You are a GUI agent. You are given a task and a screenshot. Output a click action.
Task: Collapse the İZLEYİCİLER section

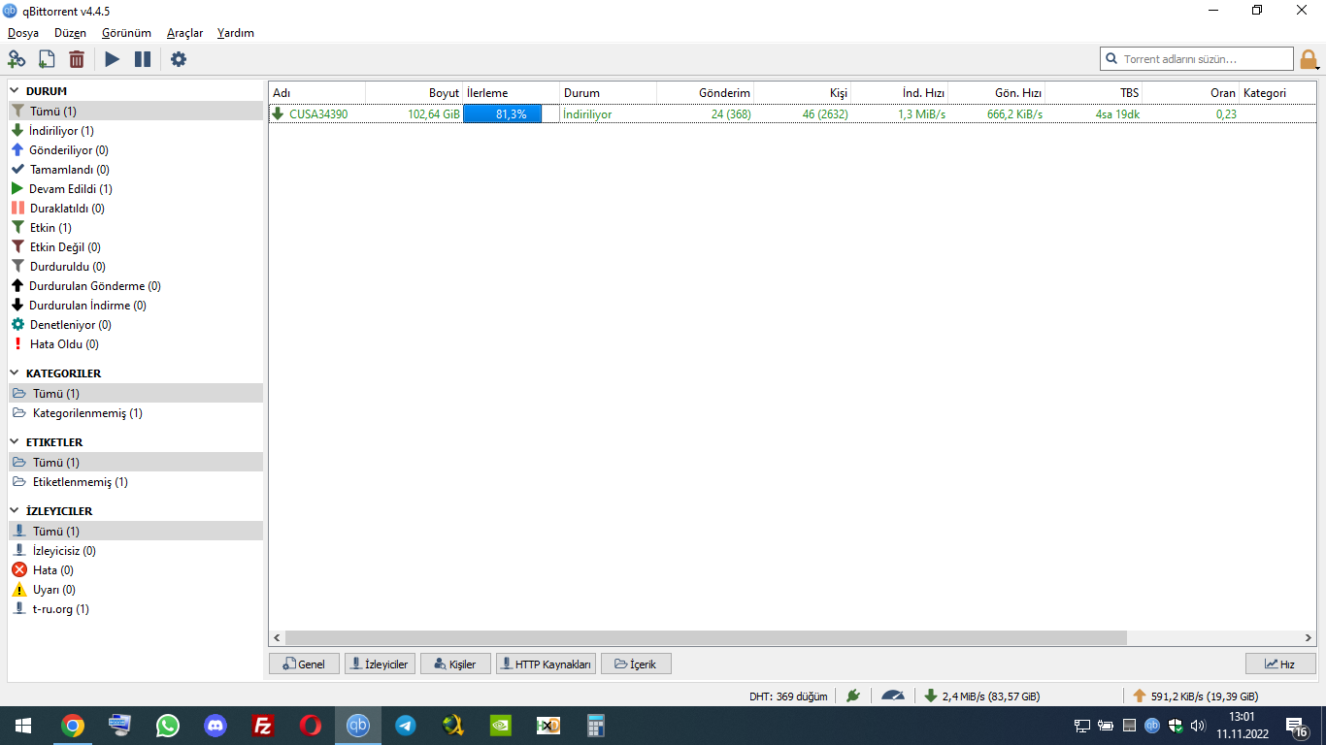(16, 511)
